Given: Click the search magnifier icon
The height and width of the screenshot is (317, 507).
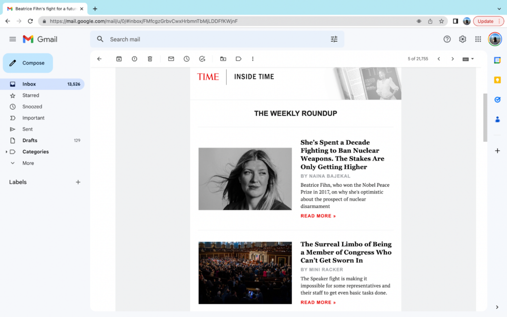Looking at the screenshot, I should pyautogui.click(x=100, y=39).
